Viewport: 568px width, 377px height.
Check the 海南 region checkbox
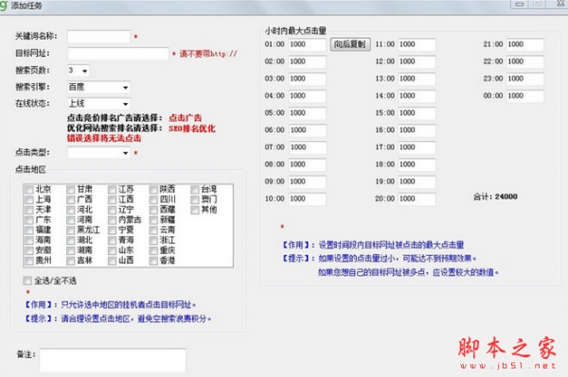(x=29, y=240)
